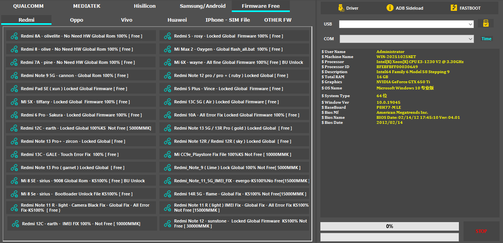Open the IPhone - SIM File sub-tab
Screen dimensions: 503x243
click(228, 20)
